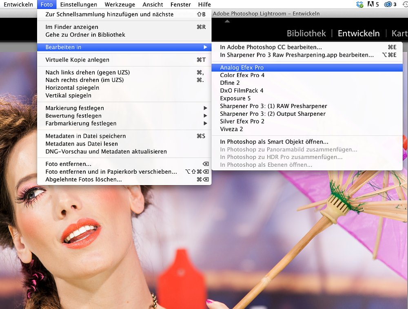This screenshot has width=408, height=309.
Task: Select Foto entfernen und in Papierkorb verschieben
Action: 124,172
